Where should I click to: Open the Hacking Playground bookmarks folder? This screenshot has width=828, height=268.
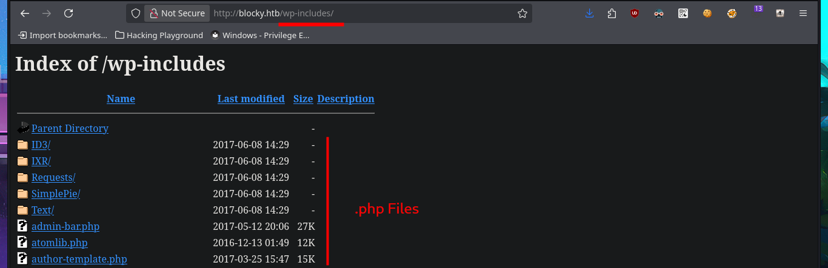pyautogui.click(x=159, y=35)
